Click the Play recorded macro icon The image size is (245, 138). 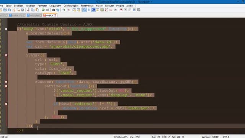[x=130, y=10]
